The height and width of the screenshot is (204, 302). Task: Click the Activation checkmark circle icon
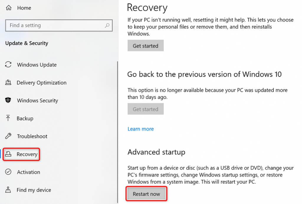(8, 172)
